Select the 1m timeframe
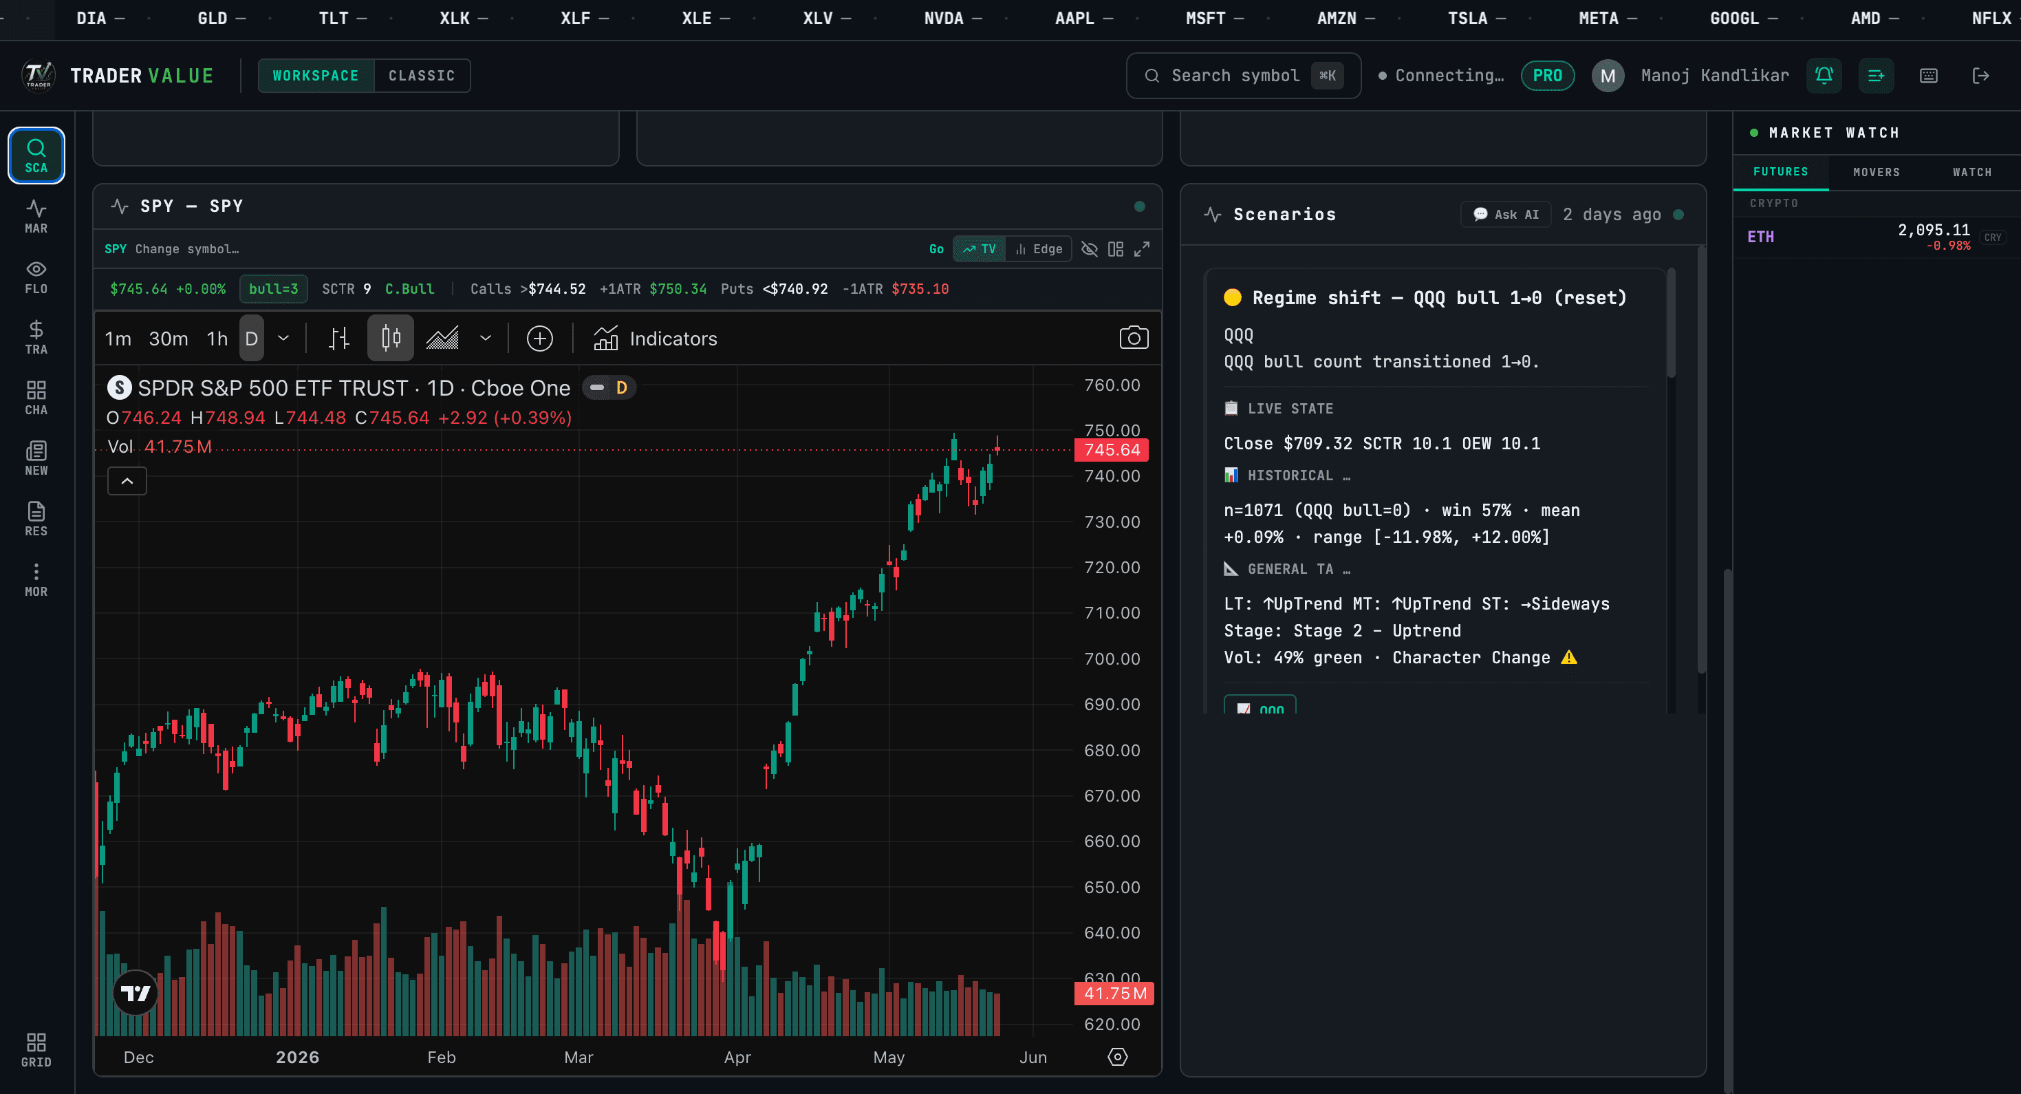This screenshot has width=2021, height=1094. tap(118, 339)
